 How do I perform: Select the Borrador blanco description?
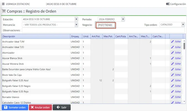click(x=10, y=97)
